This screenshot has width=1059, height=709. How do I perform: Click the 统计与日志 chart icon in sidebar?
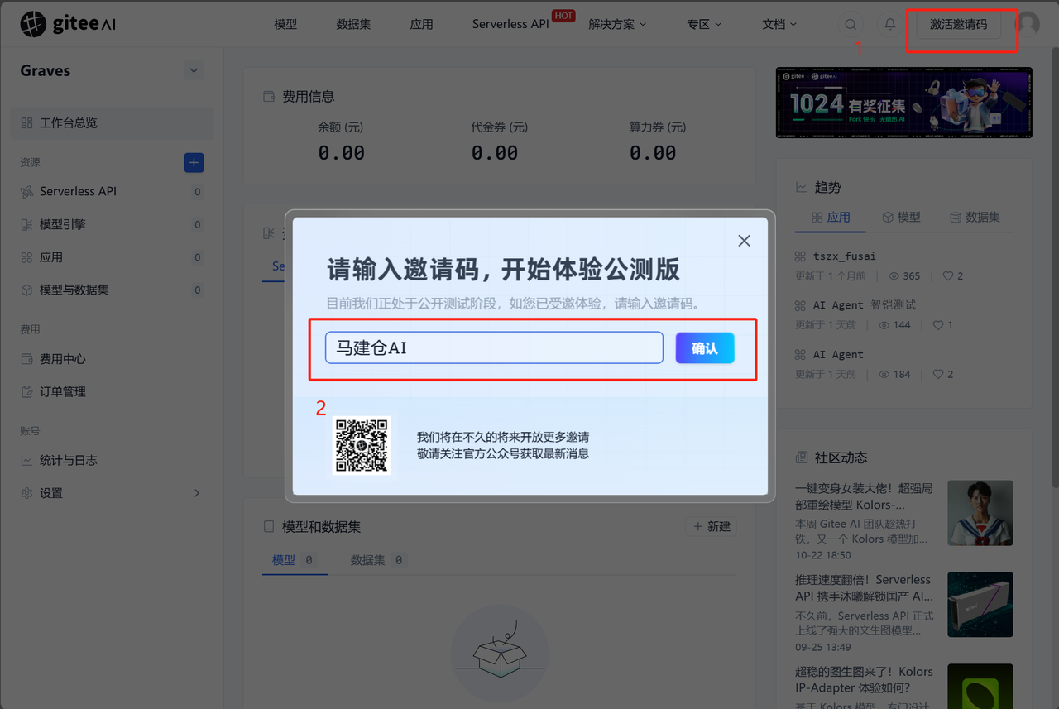26,460
